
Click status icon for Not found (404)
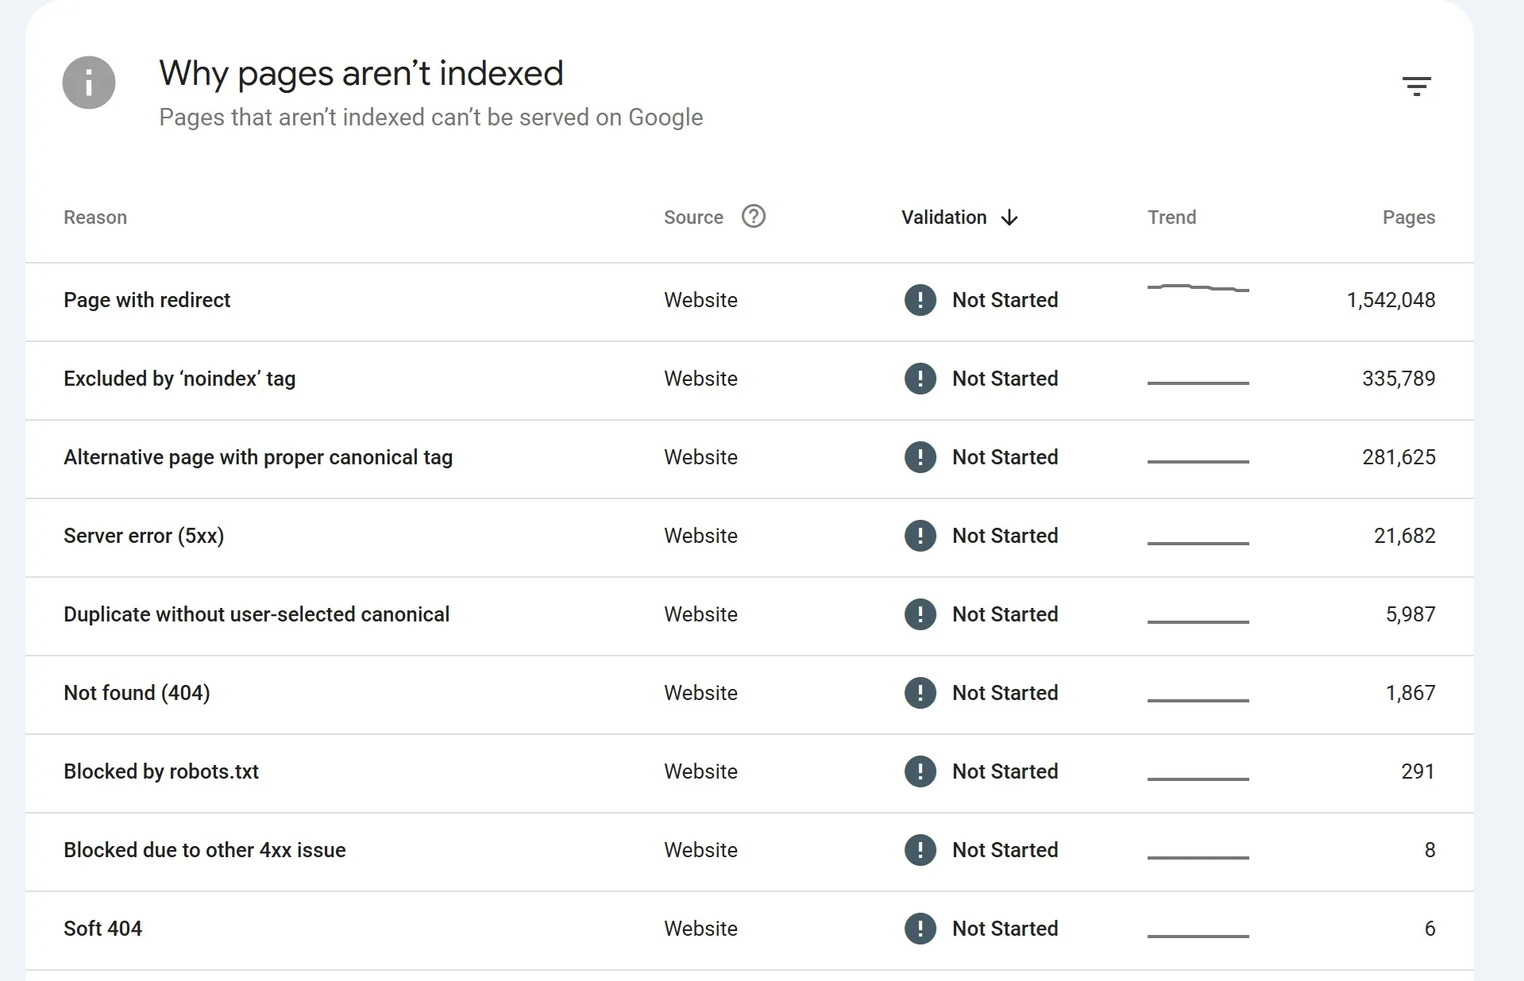(x=920, y=693)
